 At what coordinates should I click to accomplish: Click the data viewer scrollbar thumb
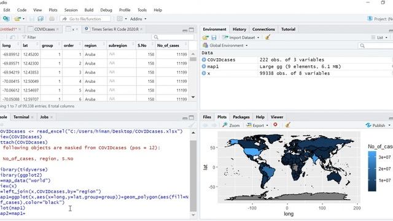coord(193,59)
